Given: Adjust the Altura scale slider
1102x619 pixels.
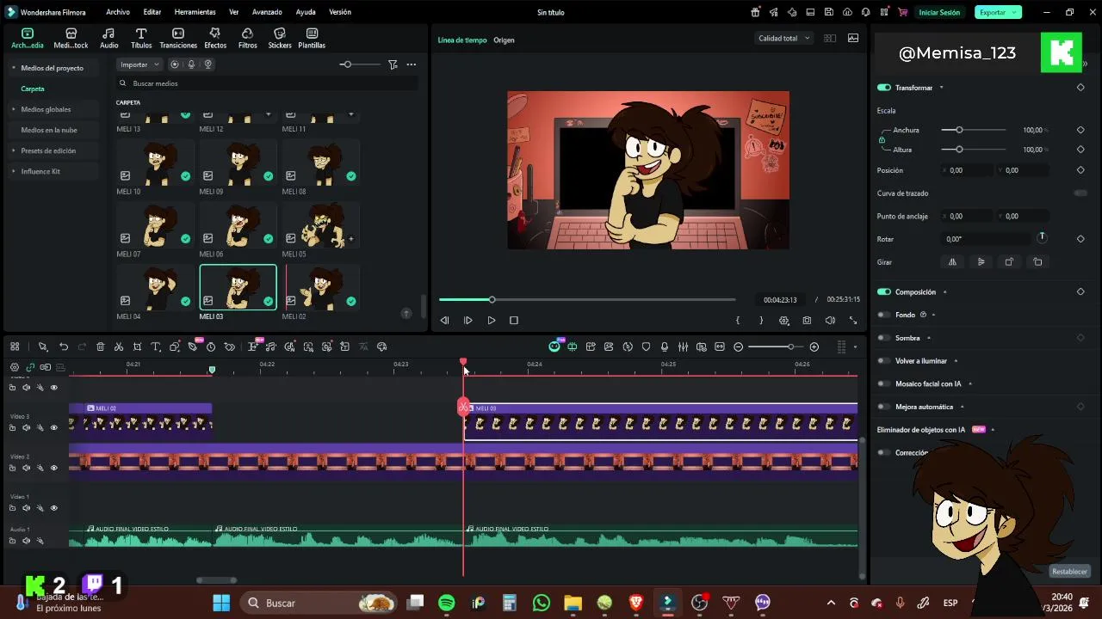Looking at the screenshot, I should (974, 150).
